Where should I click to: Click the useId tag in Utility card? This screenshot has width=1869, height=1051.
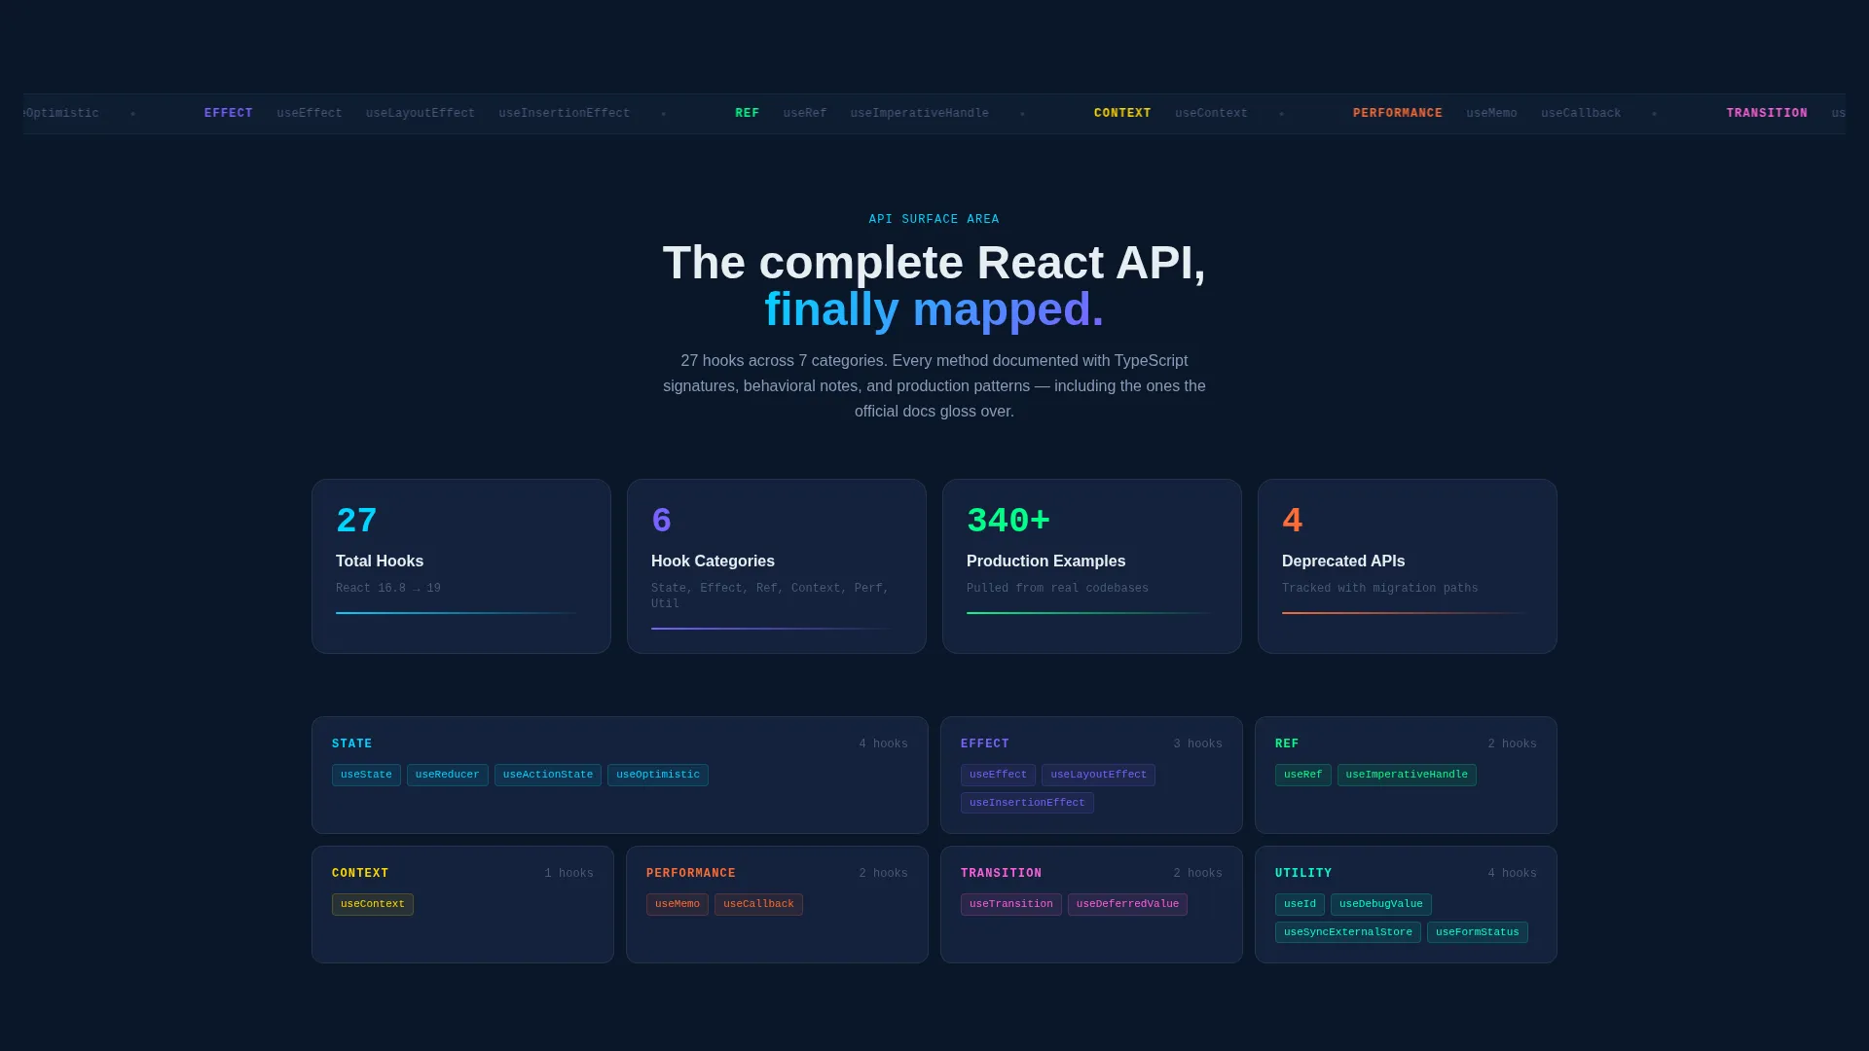(x=1300, y=904)
